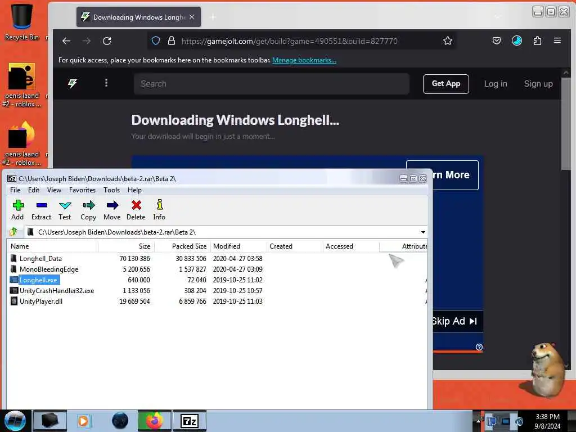576x432 pixels.
Task: Sort by Packed Size column
Action: tap(183, 246)
